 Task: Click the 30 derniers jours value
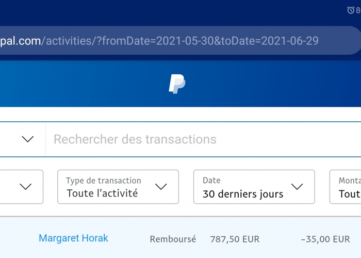pos(243,194)
